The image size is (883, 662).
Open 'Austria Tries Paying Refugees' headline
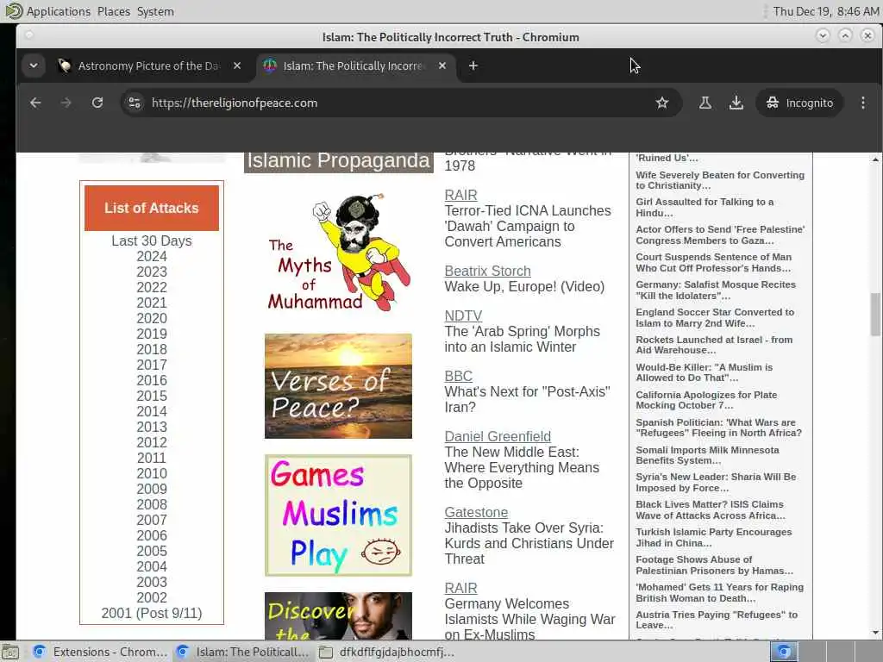tap(717, 620)
